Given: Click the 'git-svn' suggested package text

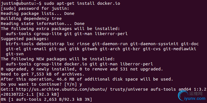Looking at the screenshot, I should pyautogui.click(x=15, y=54).
